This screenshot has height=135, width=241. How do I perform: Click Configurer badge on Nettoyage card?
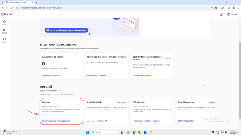tap(122, 57)
